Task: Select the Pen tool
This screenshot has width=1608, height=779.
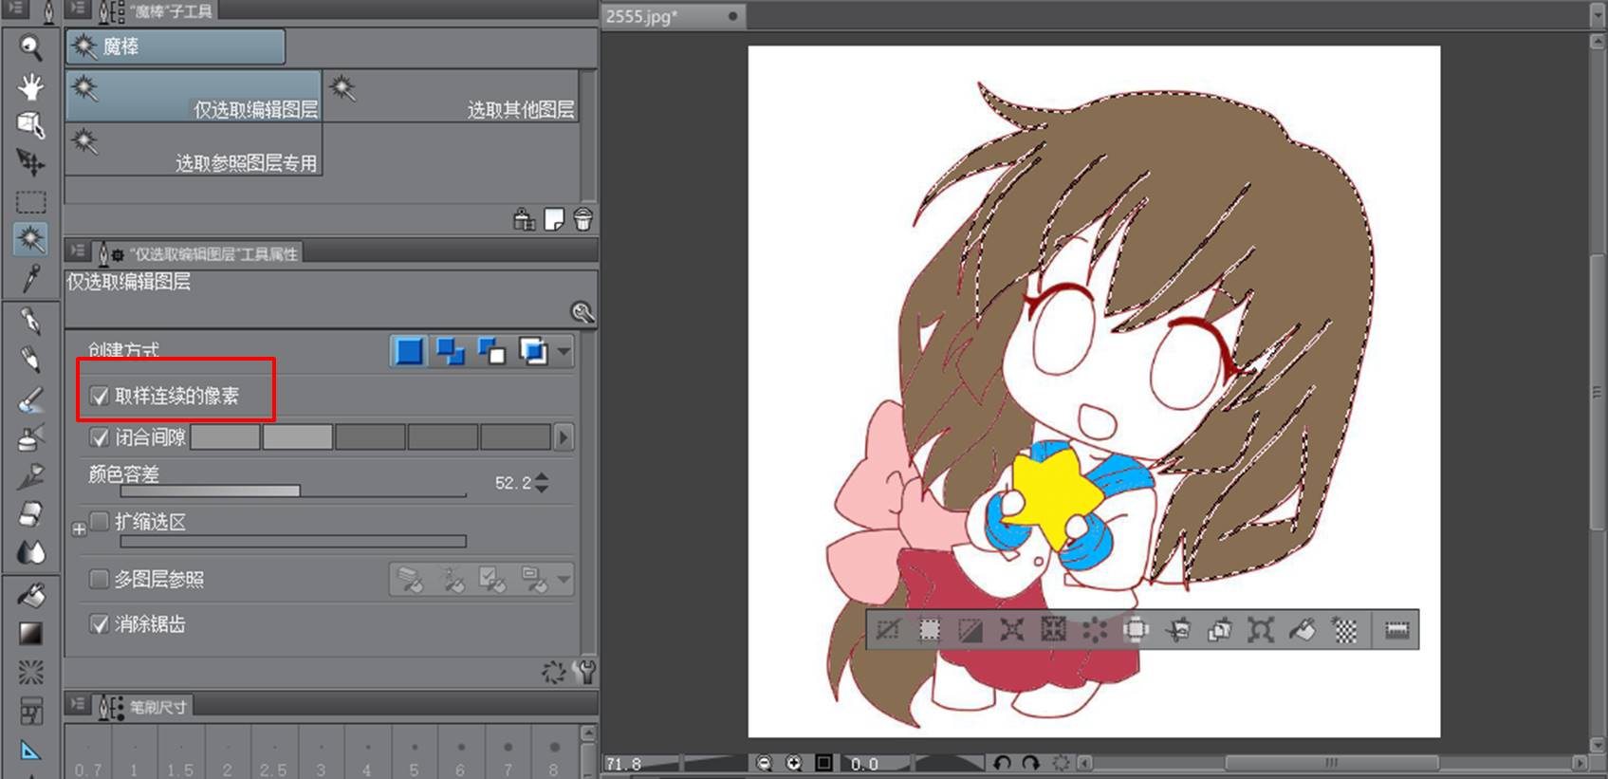Action: pyautogui.click(x=30, y=322)
